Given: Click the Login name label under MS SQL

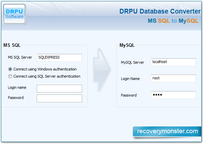Looking at the screenshot, I should point(17,87).
